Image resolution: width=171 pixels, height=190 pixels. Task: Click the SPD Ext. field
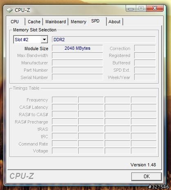pos(145,70)
